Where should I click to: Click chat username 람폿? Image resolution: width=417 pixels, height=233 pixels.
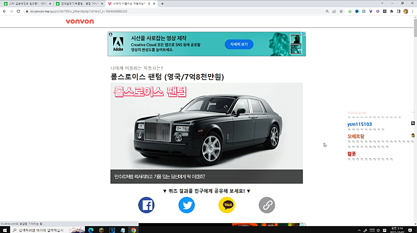tap(351, 154)
